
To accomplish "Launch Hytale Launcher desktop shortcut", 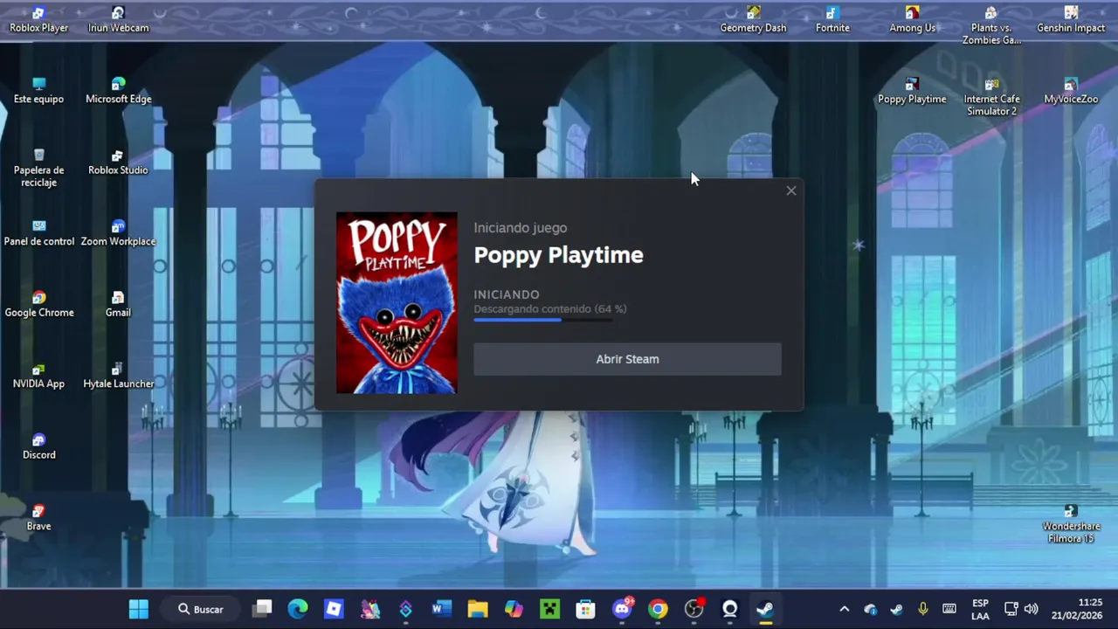I will (118, 376).
